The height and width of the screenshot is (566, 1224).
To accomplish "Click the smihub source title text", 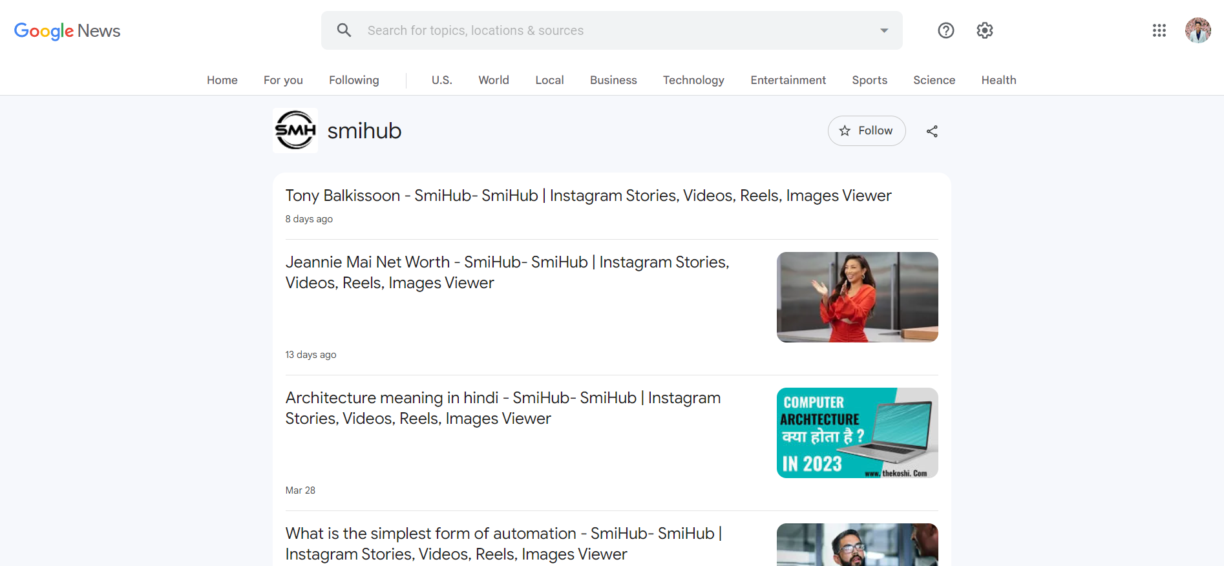I will click(364, 131).
